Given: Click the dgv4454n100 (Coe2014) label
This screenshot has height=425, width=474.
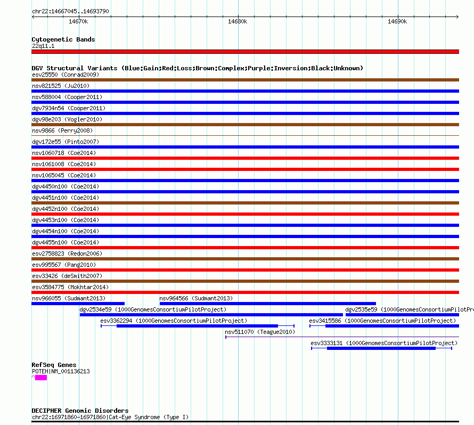Looking at the screenshot, I should pyautogui.click(x=66, y=231).
